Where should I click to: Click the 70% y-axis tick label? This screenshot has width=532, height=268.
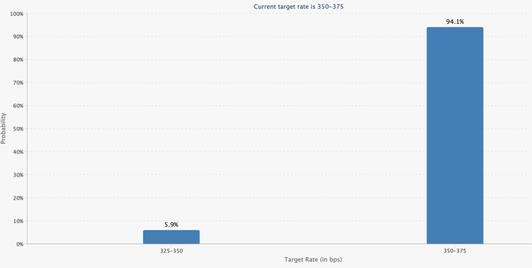pyautogui.click(x=18, y=83)
